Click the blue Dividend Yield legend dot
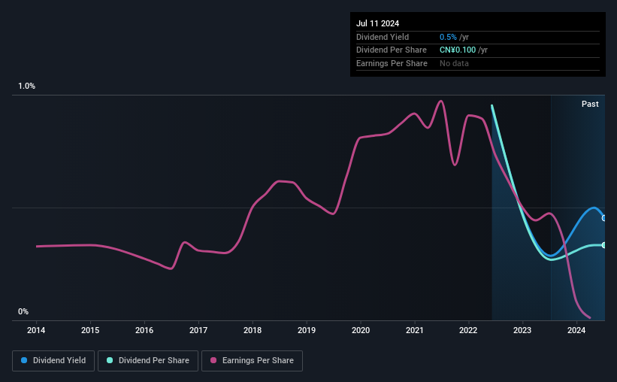Screen dimensions: 617x382 [x=24, y=360]
